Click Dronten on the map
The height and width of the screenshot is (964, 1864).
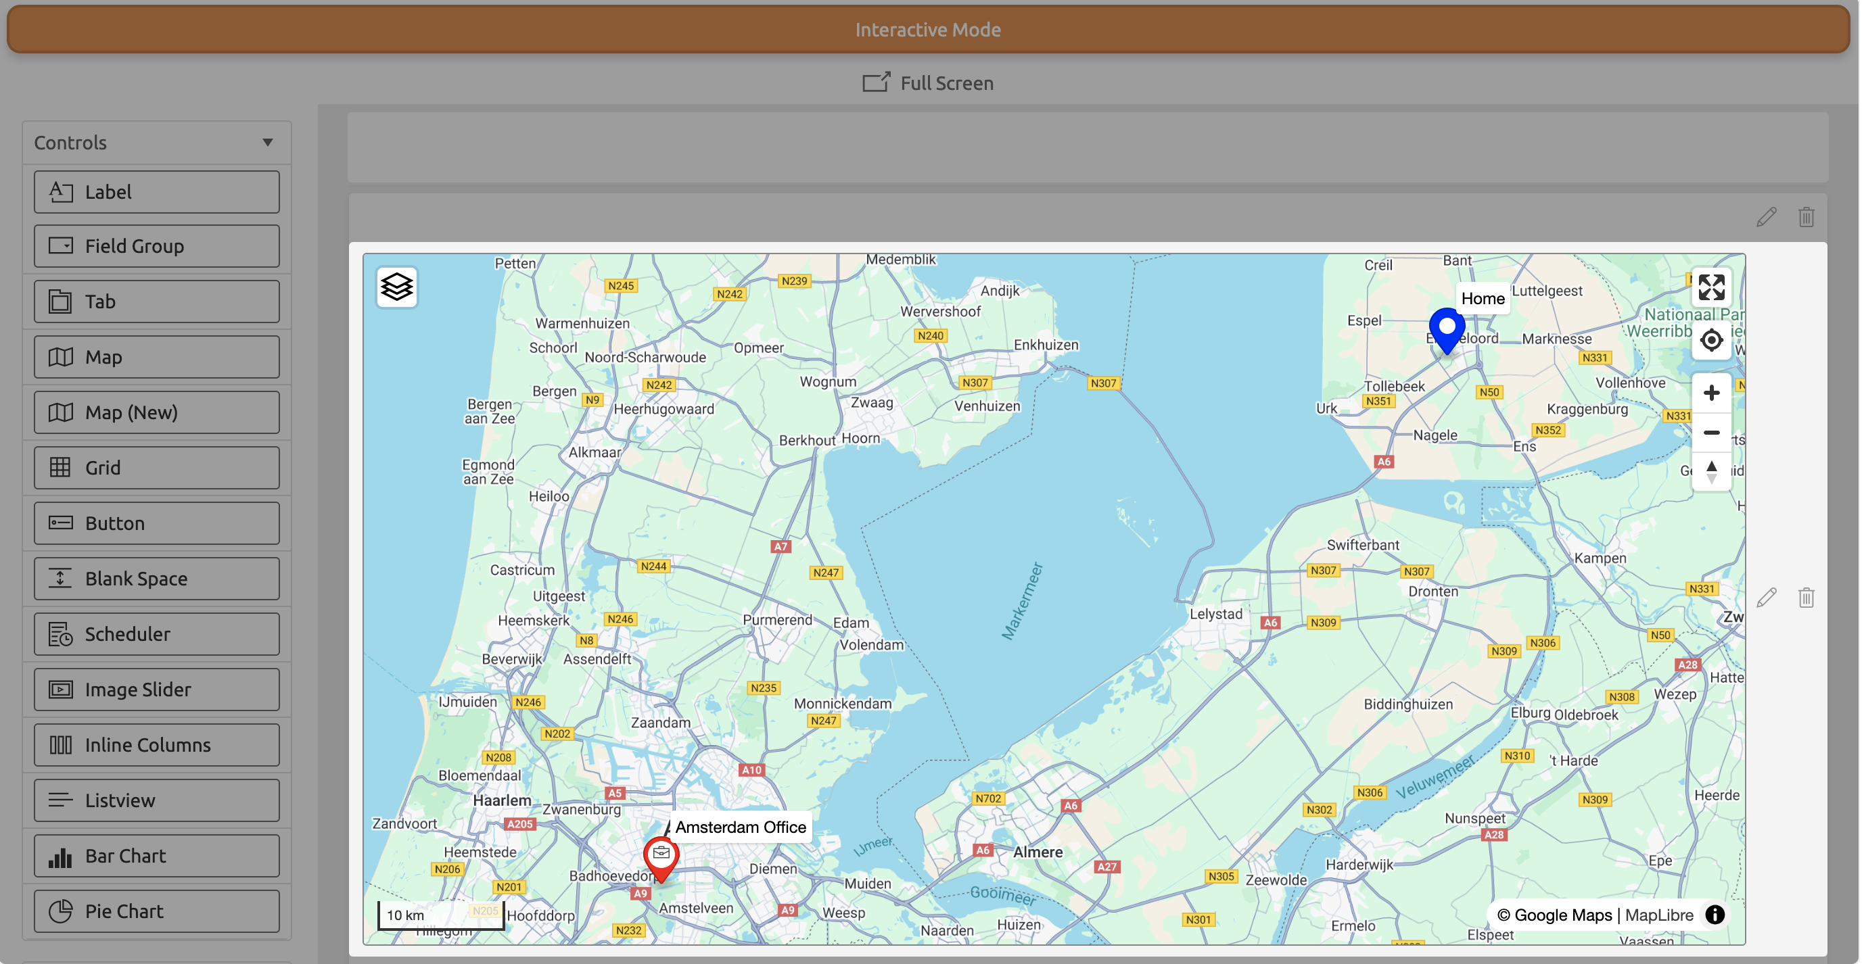pos(1432,592)
